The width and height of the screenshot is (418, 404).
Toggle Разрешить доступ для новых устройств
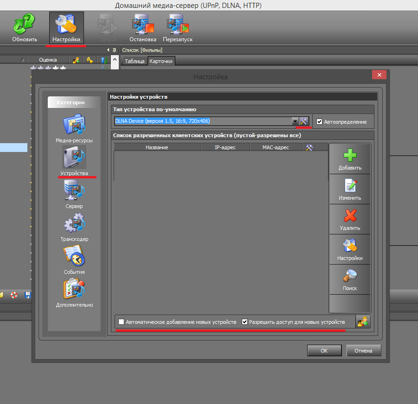(x=245, y=322)
